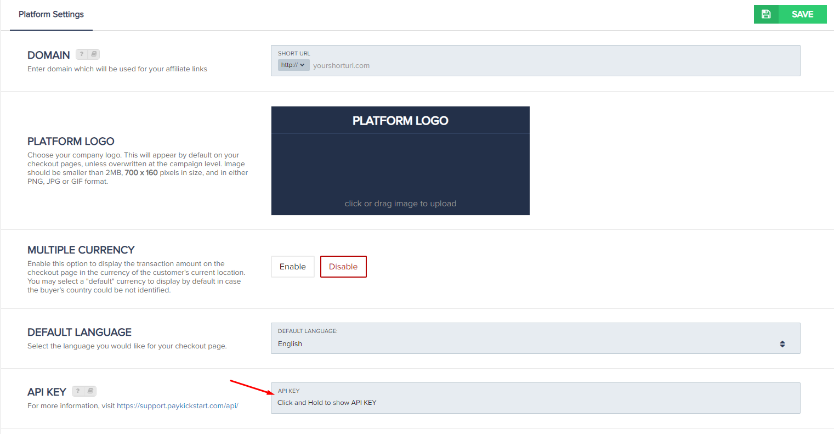This screenshot has width=834, height=434.
Task: Click the floppy disk icon on Save button
Action: click(766, 14)
